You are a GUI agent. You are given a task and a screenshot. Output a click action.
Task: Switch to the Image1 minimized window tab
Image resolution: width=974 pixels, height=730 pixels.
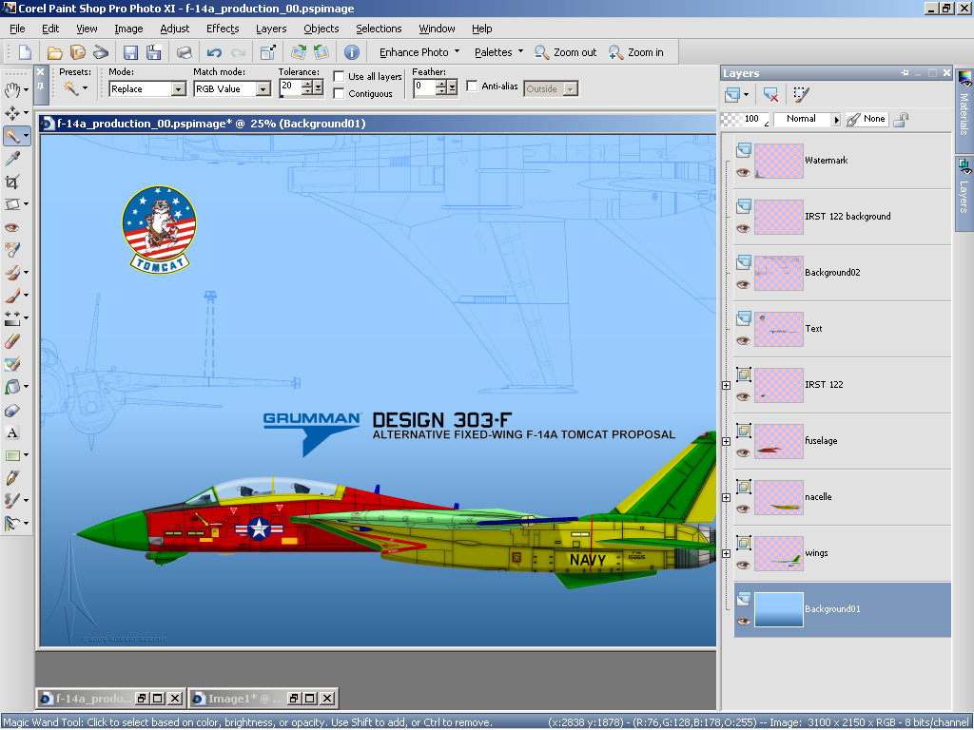pyautogui.click(x=263, y=699)
